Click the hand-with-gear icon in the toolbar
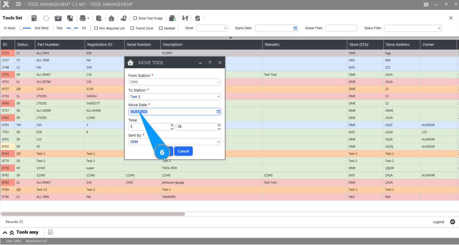Viewport: 459px width, 245px height. point(124,18)
